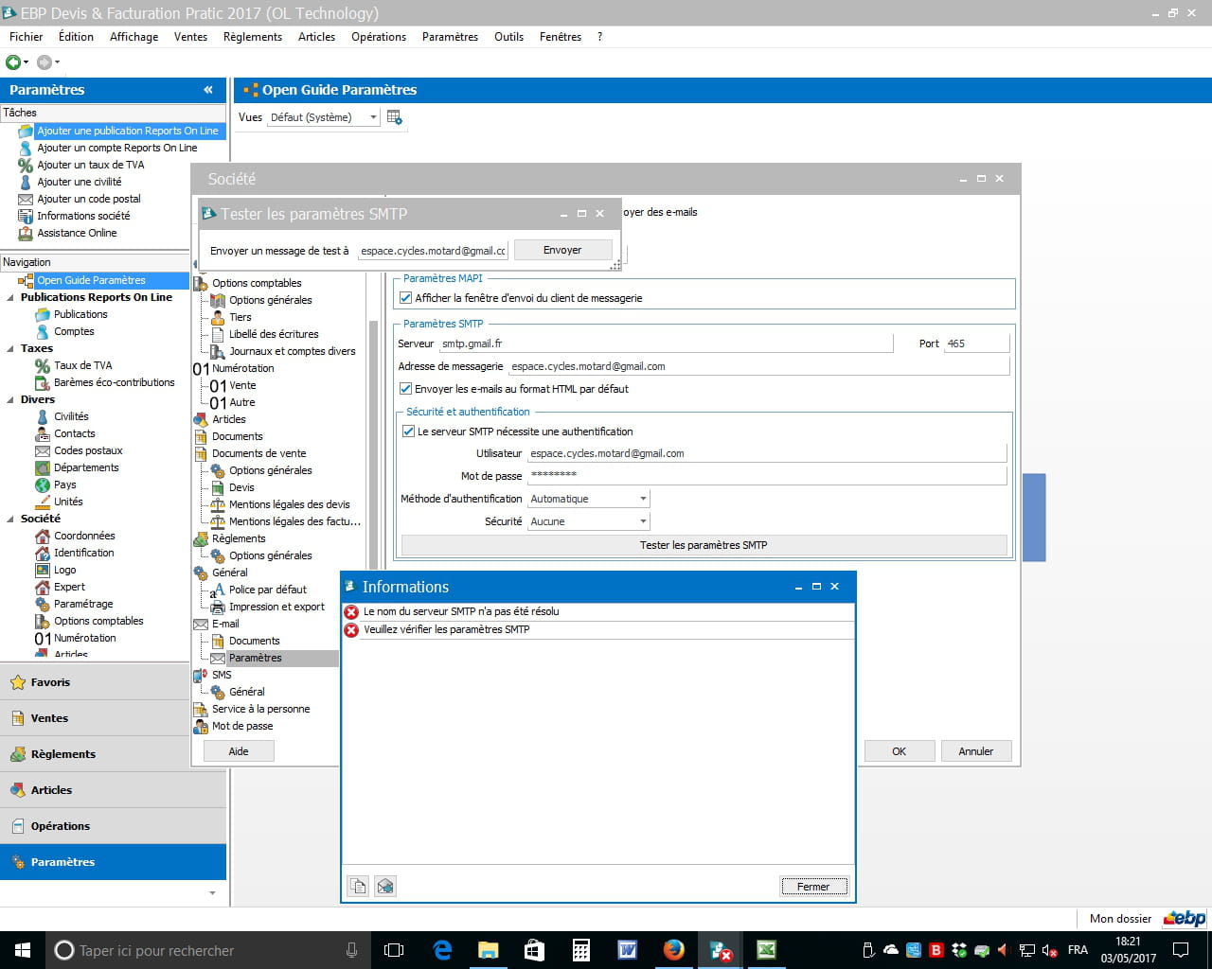Viewport: 1212px width, 969px height.
Task: Open Microsoft Edge from the taskbar
Action: 442,950
